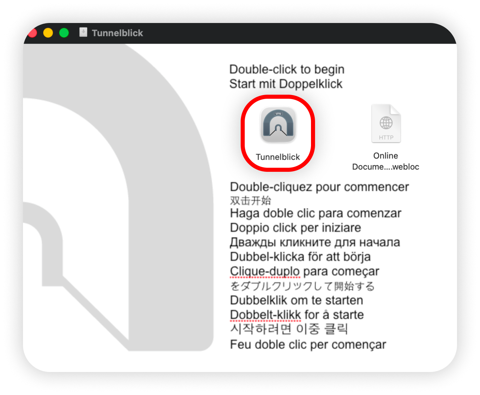Image resolution: width=480 pixels, height=395 pixels.
Task: Click the Online Documentation webloc file icon
Action: tap(386, 124)
